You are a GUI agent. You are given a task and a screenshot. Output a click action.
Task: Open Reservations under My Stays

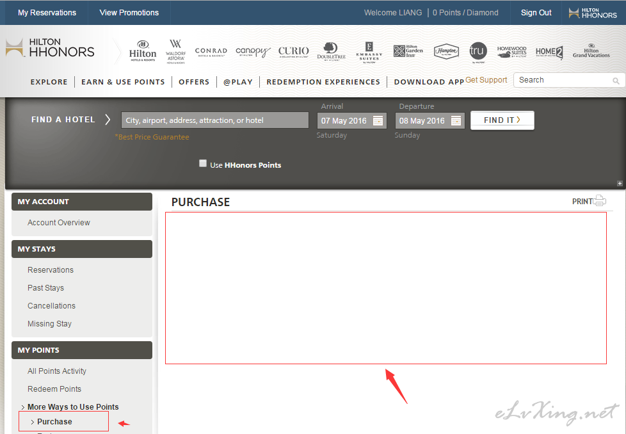51,270
